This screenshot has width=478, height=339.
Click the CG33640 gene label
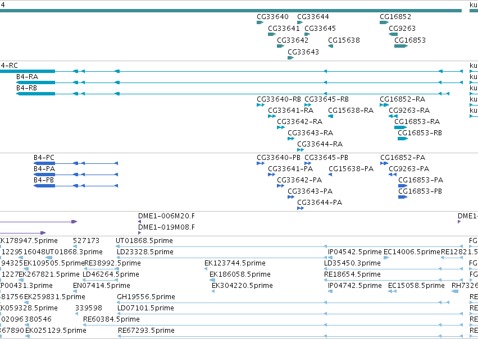tap(272, 16)
